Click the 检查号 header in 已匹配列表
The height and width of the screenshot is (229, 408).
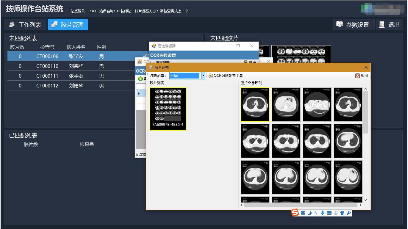pyautogui.click(x=87, y=145)
